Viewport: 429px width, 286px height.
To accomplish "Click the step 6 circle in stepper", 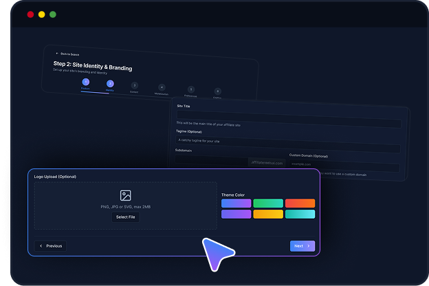I will pyautogui.click(x=217, y=91).
